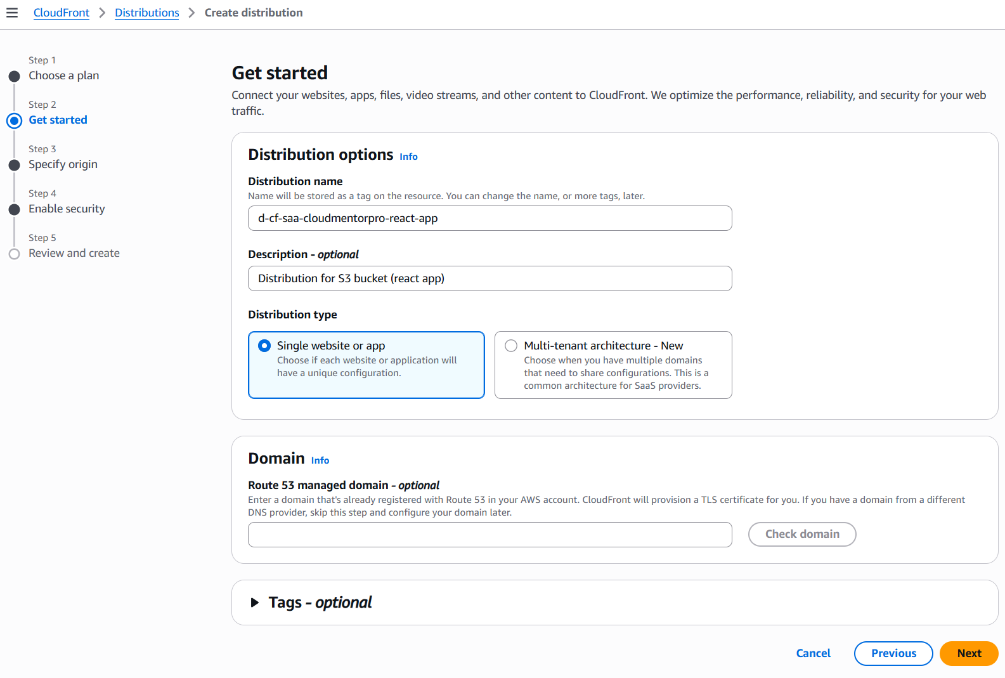Viewport: 1005px width, 678px height.
Task: Click the Check domain button
Action: (x=802, y=534)
